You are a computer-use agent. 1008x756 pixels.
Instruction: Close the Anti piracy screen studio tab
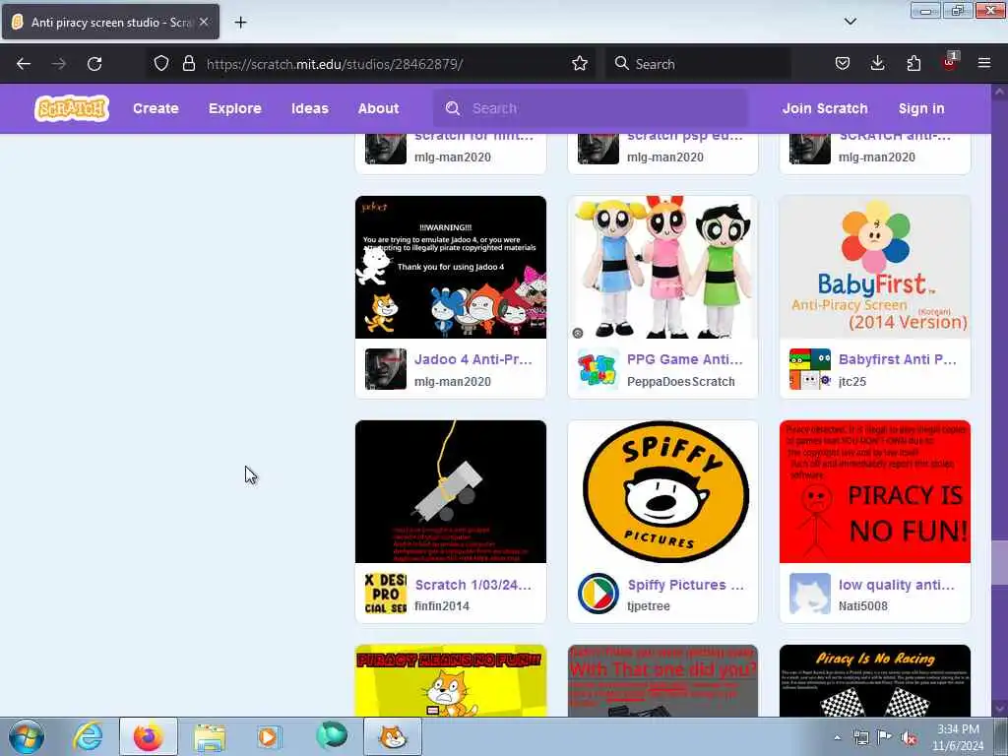click(203, 22)
